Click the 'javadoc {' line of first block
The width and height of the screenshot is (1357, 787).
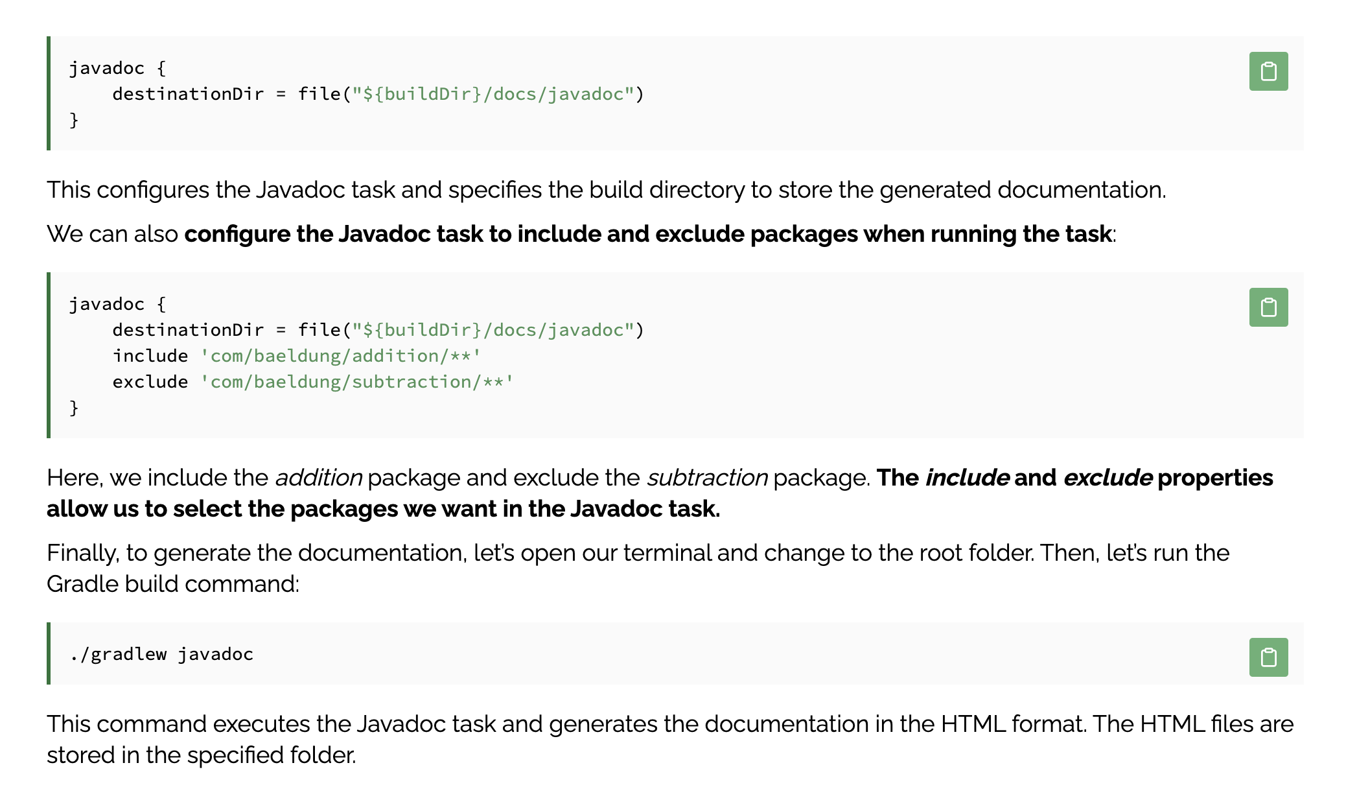pos(117,68)
